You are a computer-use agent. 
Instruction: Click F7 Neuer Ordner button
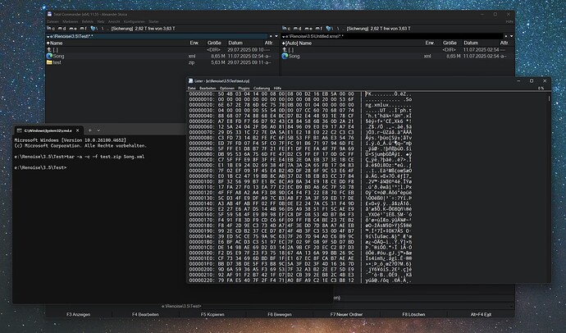point(346,314)
